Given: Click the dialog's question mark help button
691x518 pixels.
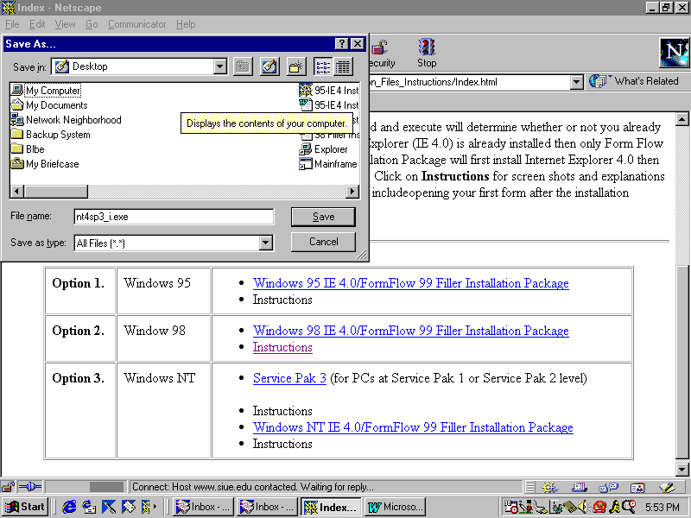Looking at the screenshot, I should pos(342,44).
